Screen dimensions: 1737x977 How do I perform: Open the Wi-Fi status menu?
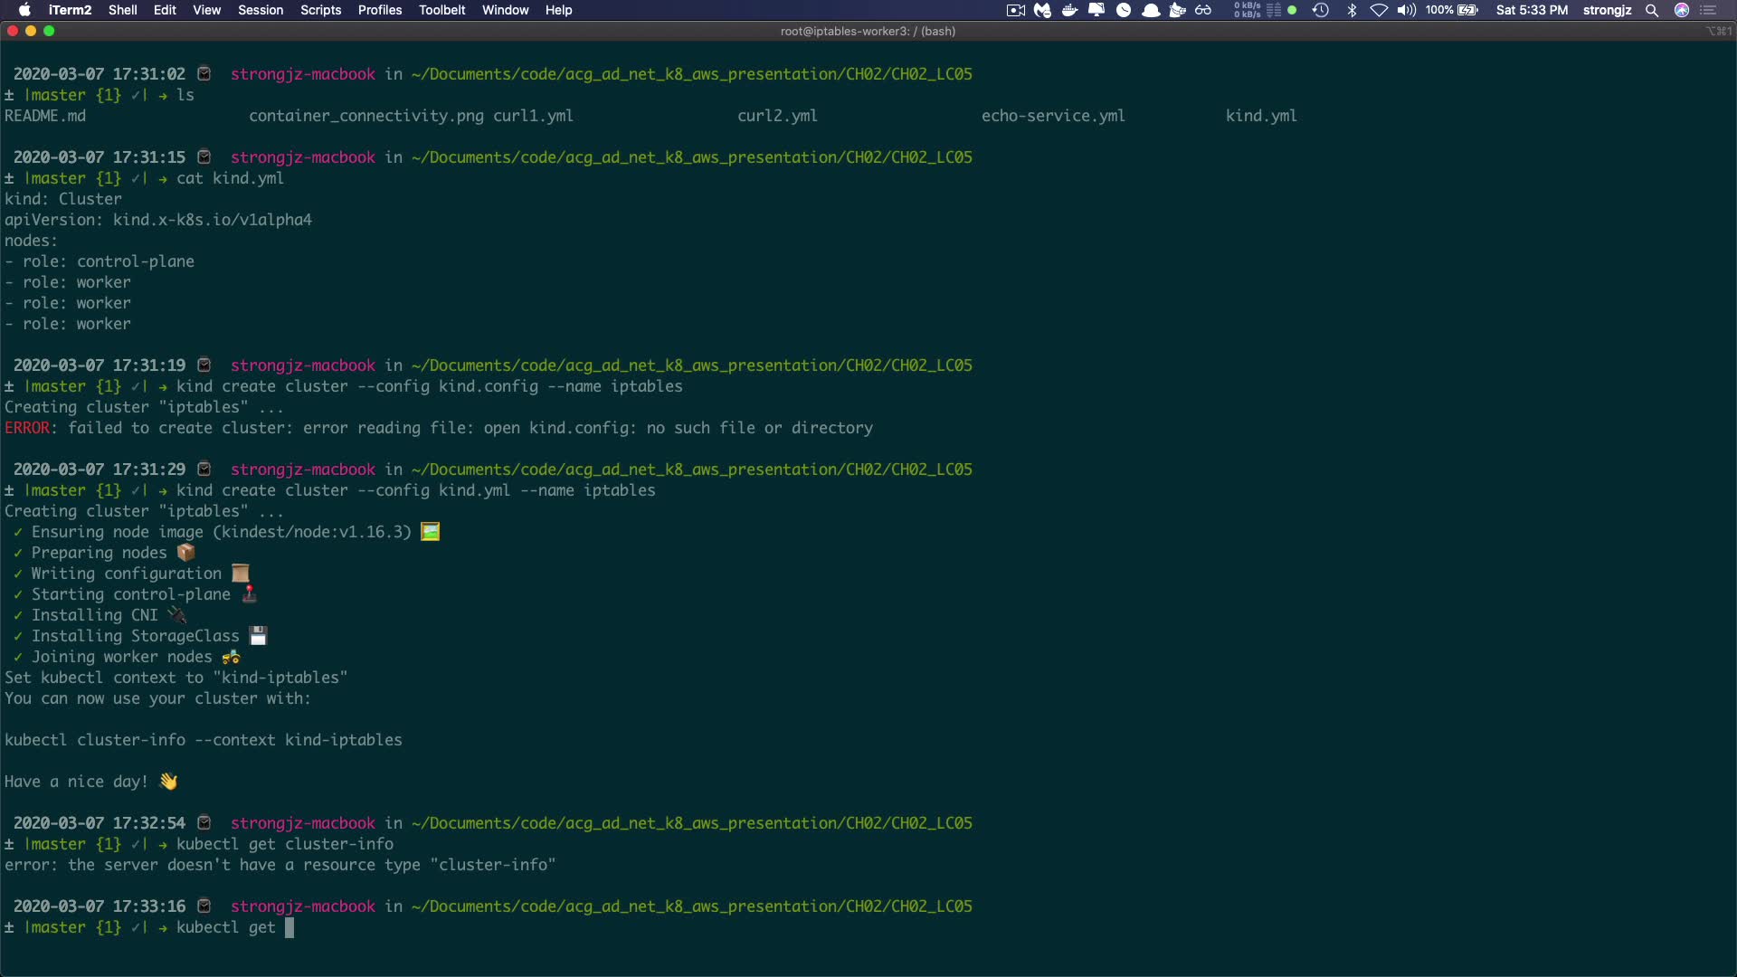pyautogui.click(x=1379, y=10)
